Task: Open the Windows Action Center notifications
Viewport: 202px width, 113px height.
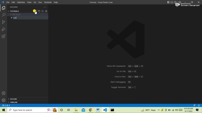Action: pos(197,110)
